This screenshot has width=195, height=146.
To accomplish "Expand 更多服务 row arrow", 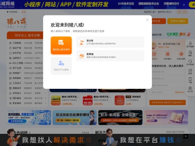I will coord(45,103).
